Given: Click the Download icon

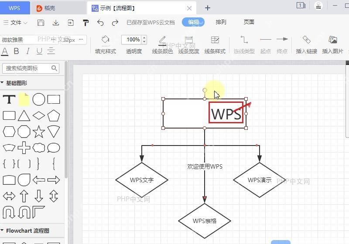Looking at the screenshot, I should (56, 23).
